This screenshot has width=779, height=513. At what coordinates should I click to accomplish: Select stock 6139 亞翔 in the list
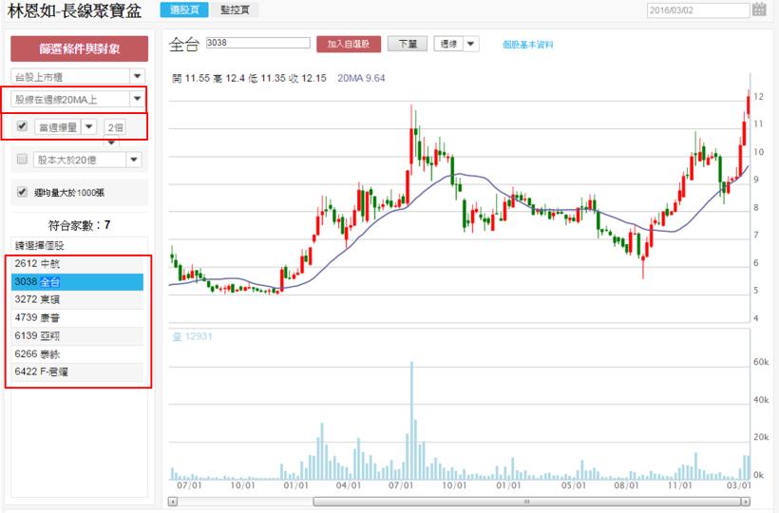(78, 335)
